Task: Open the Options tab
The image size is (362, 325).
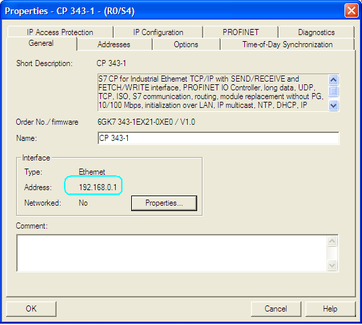Action: (x=186, y=45)
